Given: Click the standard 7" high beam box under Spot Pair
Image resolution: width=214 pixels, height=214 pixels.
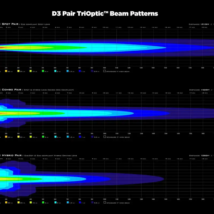Looking at the screenshot, I should coord(105,71).
